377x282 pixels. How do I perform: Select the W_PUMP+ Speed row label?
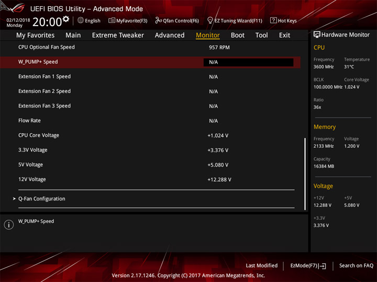38,62
